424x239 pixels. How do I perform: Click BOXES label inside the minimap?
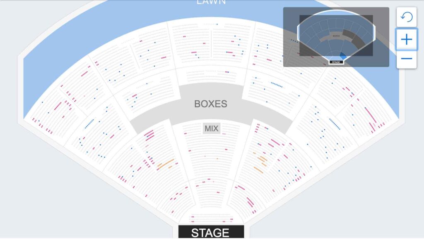(x=336, y=36)
